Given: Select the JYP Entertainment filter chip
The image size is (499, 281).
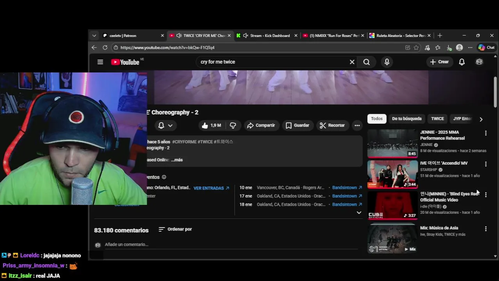Looking at the screenshot, I should pos(462,119).
